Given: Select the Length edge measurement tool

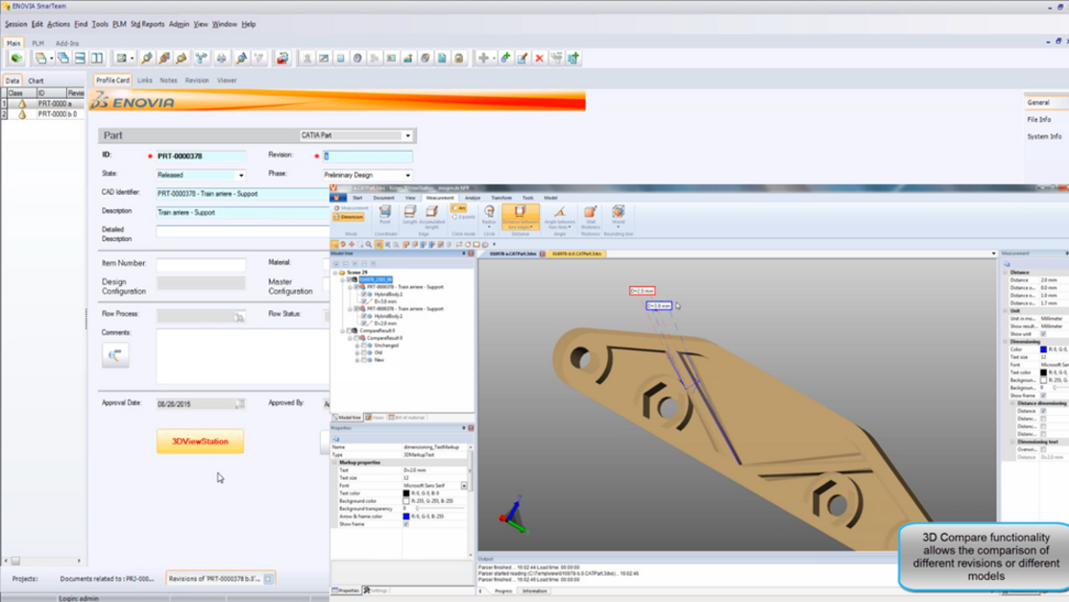Looking at the screenshot, I should (x=410, y=214).
